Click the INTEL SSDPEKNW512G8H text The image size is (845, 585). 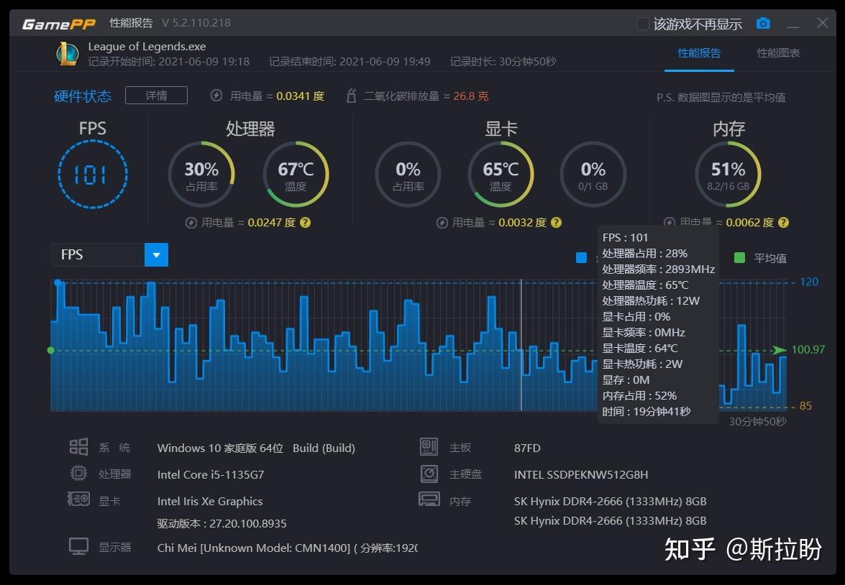point(581,474)
